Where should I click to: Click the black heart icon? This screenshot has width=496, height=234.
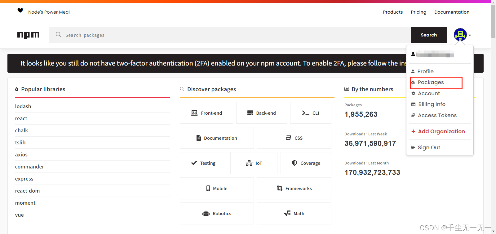pyautogui.click(x=20, y=11)
